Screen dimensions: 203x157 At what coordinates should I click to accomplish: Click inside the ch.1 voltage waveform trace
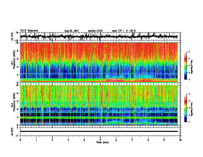99,36
